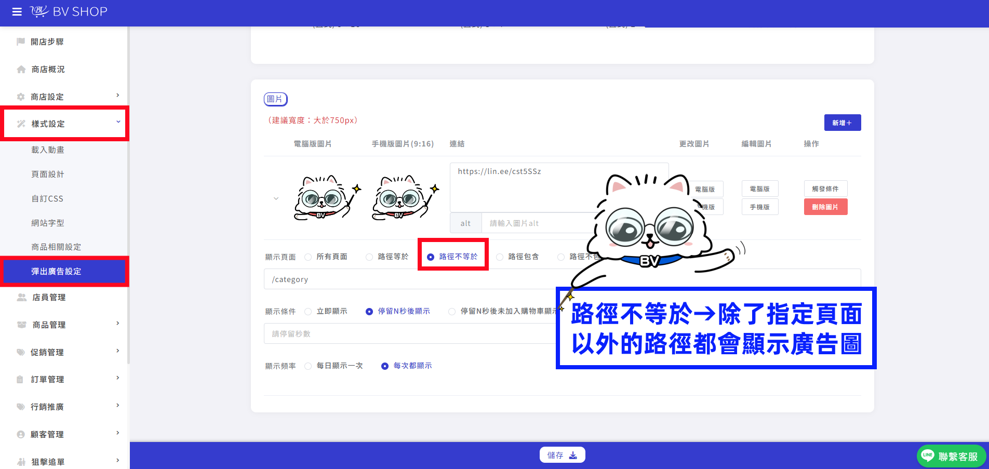
Task: Expand 商品管理 submenu arrow
Action: click(x=118, y=323)
